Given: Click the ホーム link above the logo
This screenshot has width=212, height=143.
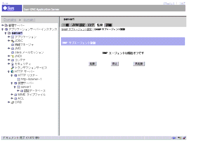Looking at the screenshot, I should click(5, 3).
